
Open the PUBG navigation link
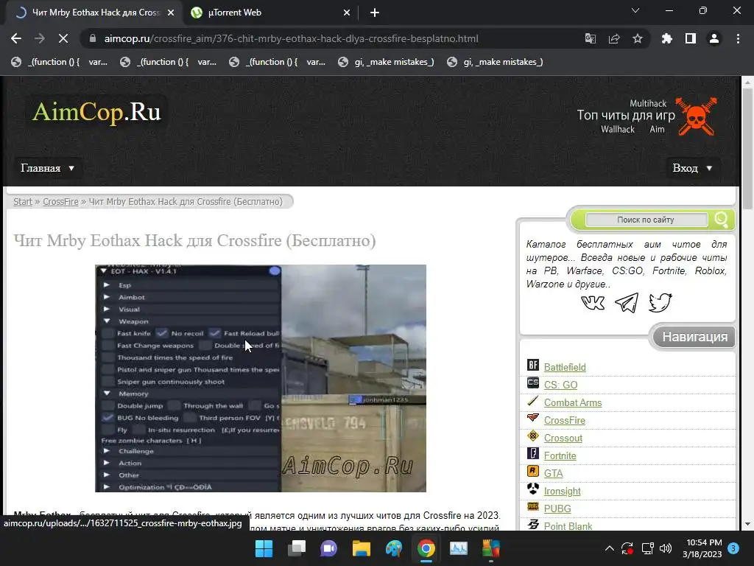(557, 509)
